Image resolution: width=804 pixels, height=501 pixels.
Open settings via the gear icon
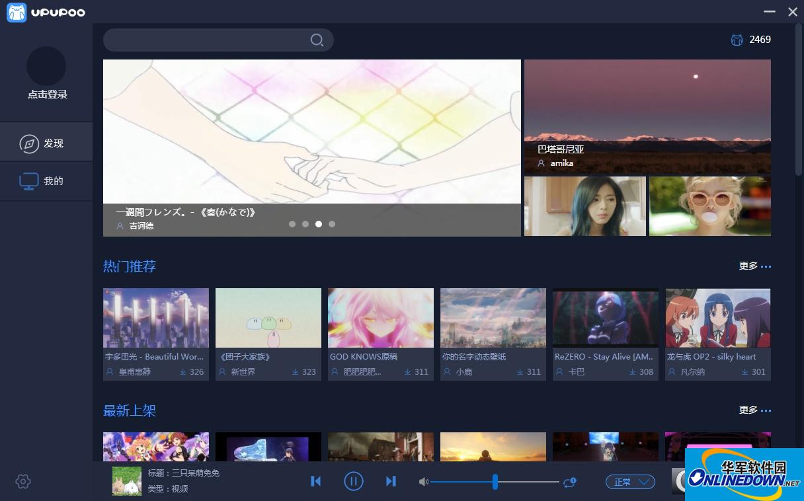[23, 482]
